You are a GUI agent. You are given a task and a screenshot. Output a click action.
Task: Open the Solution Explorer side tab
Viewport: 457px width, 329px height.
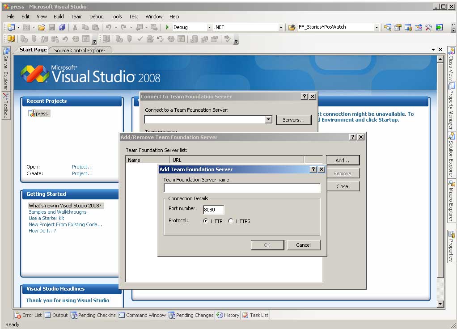coord(451,155)
